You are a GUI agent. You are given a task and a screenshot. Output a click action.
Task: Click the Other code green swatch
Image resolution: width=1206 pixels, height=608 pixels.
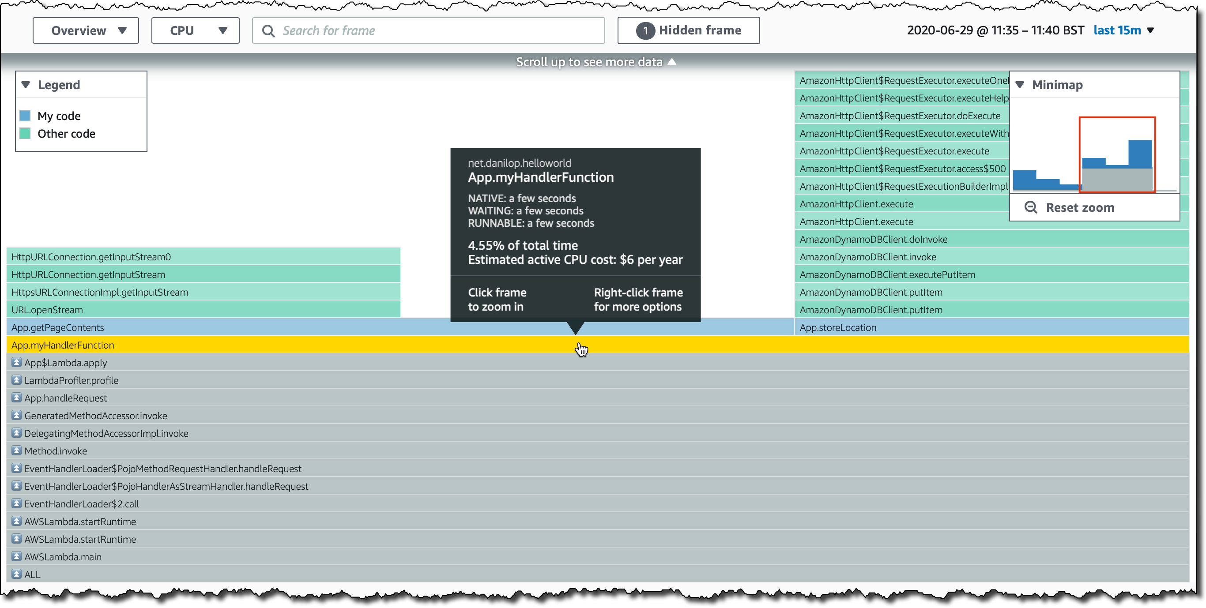coord(25,133)
